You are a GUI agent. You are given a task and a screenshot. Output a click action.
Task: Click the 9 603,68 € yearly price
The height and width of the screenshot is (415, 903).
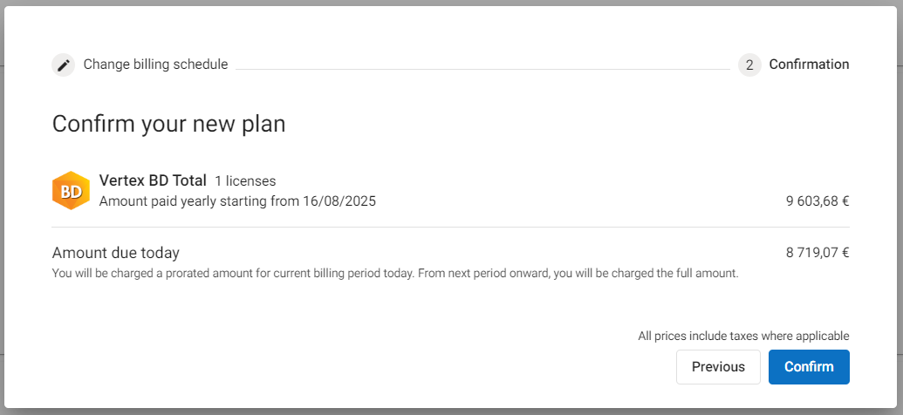(x=817, y=201)
